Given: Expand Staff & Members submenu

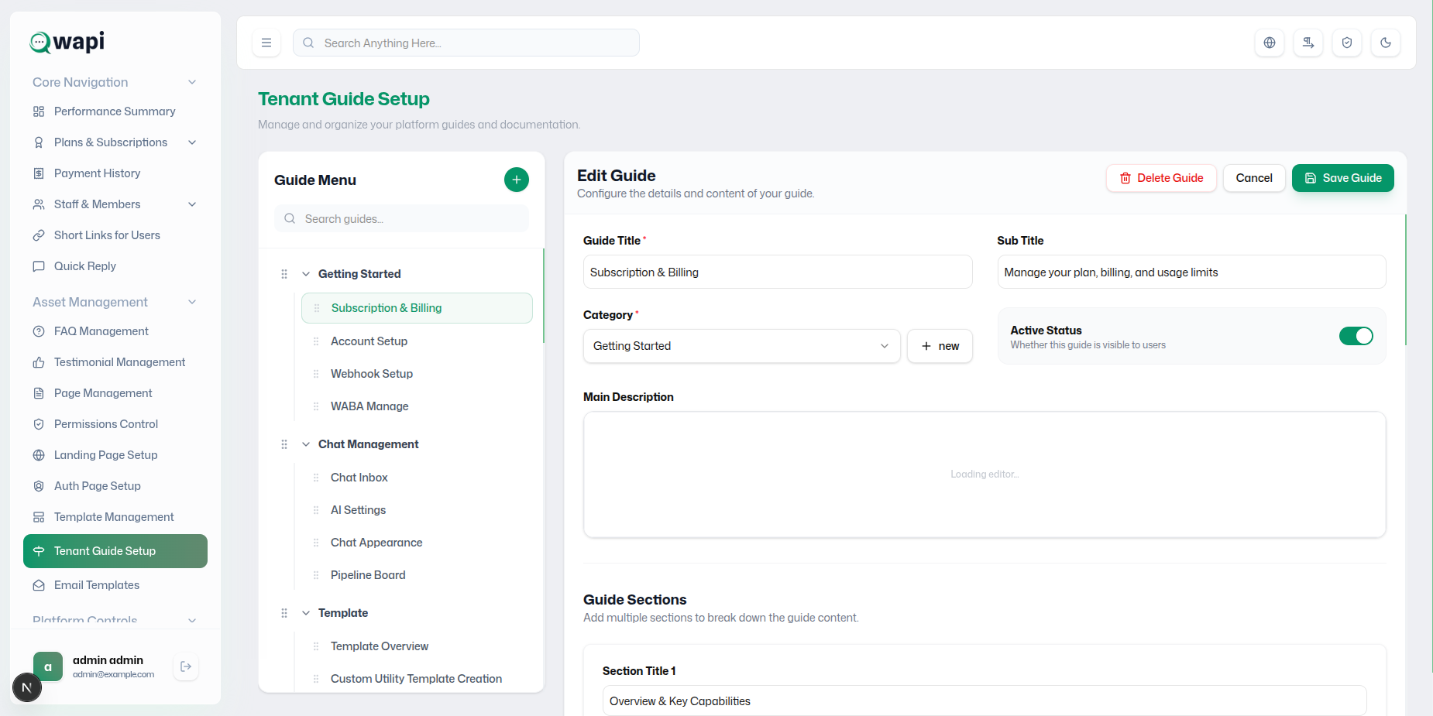Looking at the screenshot, I should click(x=192, y=204).
